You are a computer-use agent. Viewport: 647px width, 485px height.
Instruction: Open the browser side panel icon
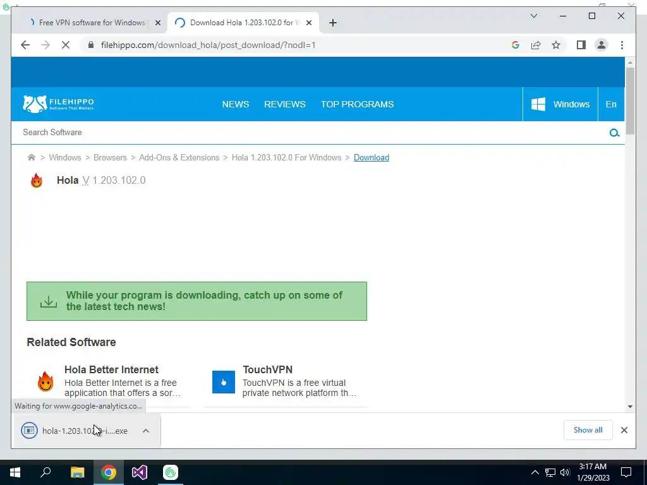(581, 45)
